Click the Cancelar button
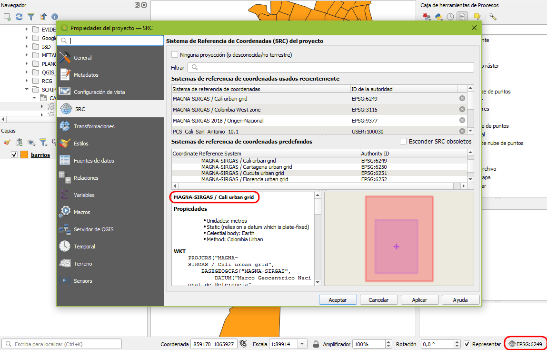 click(378, 300)
